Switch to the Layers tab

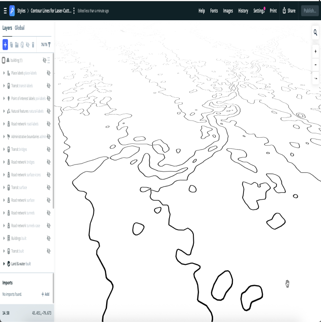coord(7,28)
